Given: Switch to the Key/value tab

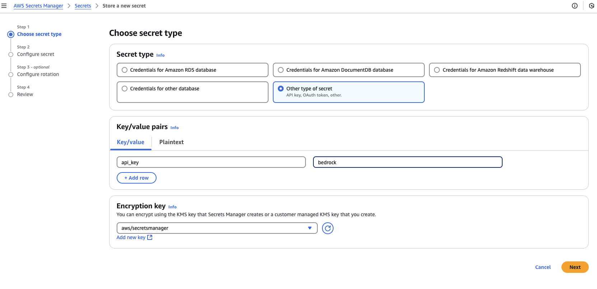Looking at the screenshot, I should [131, 142].
